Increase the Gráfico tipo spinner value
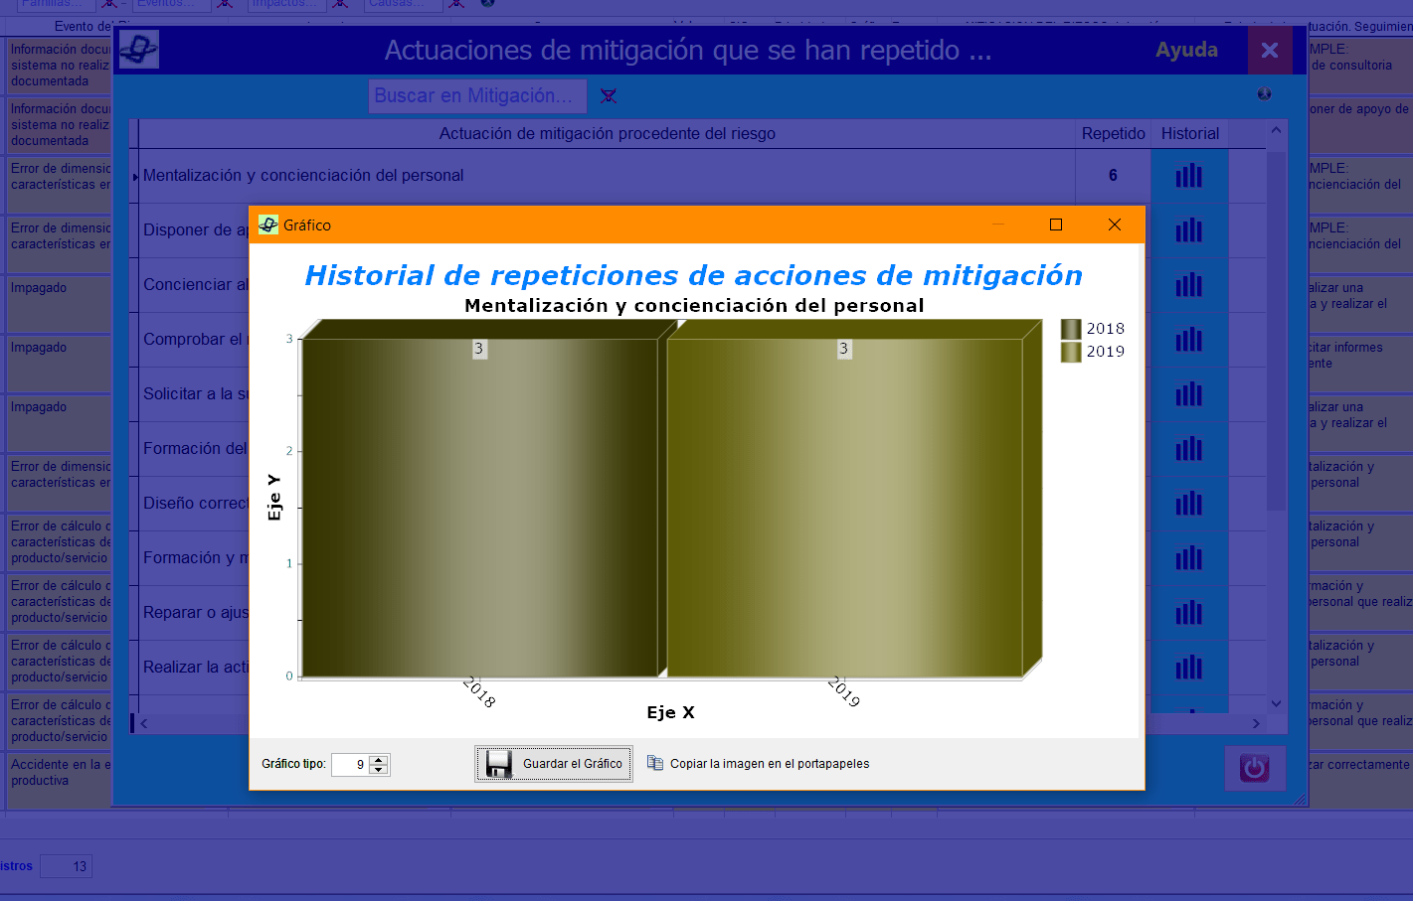Viewport: 1413px width, 901px height. pos(378,759)
